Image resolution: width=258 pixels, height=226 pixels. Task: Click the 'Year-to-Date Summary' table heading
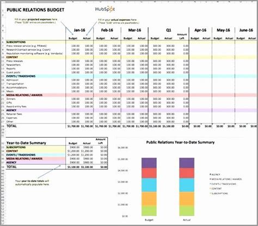pyautogui.click(x=26, y=143)
